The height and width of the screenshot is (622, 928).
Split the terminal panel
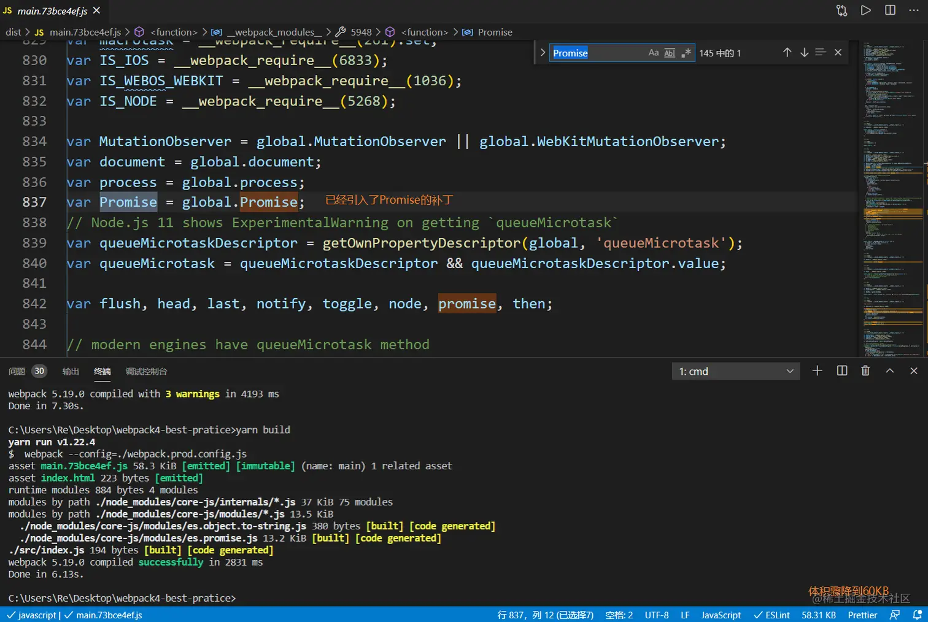842,371
